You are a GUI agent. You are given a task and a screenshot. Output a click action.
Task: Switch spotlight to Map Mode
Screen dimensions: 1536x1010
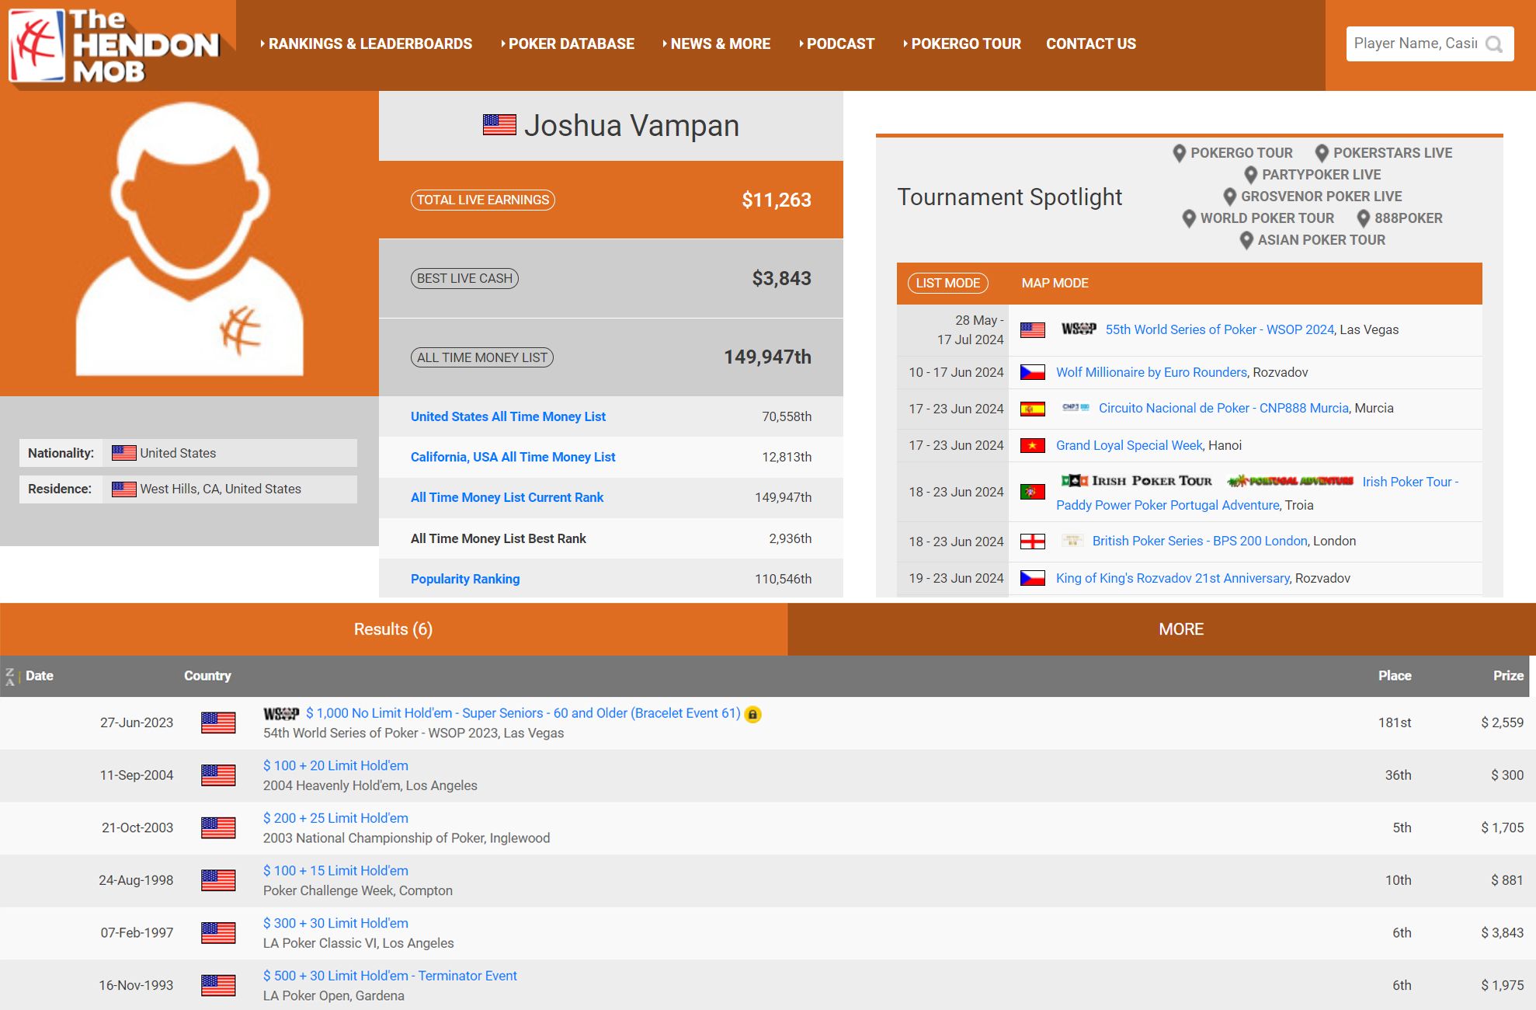pyautogui.click(x=1055, y=283)
